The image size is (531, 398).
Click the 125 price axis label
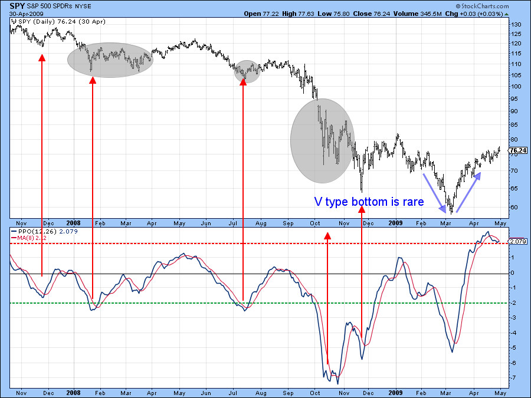[x=516, y=34]
